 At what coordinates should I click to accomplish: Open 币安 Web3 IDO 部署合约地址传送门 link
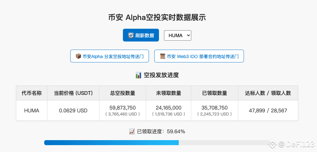[199, 56]
